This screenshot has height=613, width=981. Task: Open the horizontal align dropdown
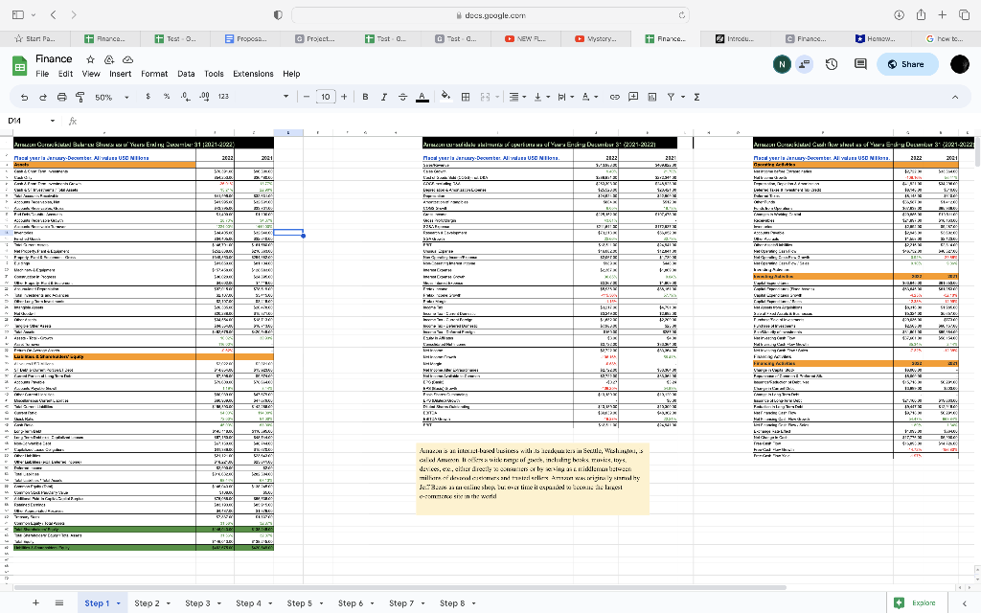click(515, 96)
